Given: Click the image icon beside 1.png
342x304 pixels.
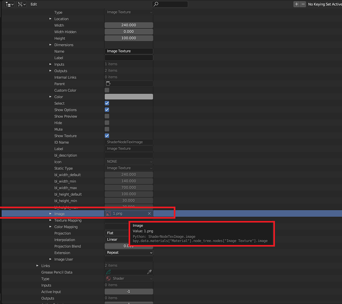Looking at the screenshot, I should [x=108, y=214].
